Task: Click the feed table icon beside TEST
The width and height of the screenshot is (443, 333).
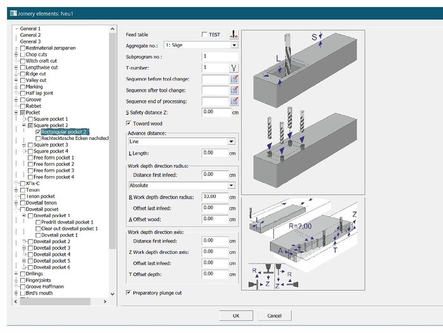Action: 234,34
